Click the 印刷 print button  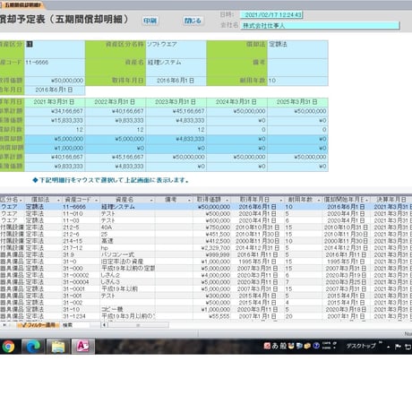pyautogui.click(x=150, y=21)
